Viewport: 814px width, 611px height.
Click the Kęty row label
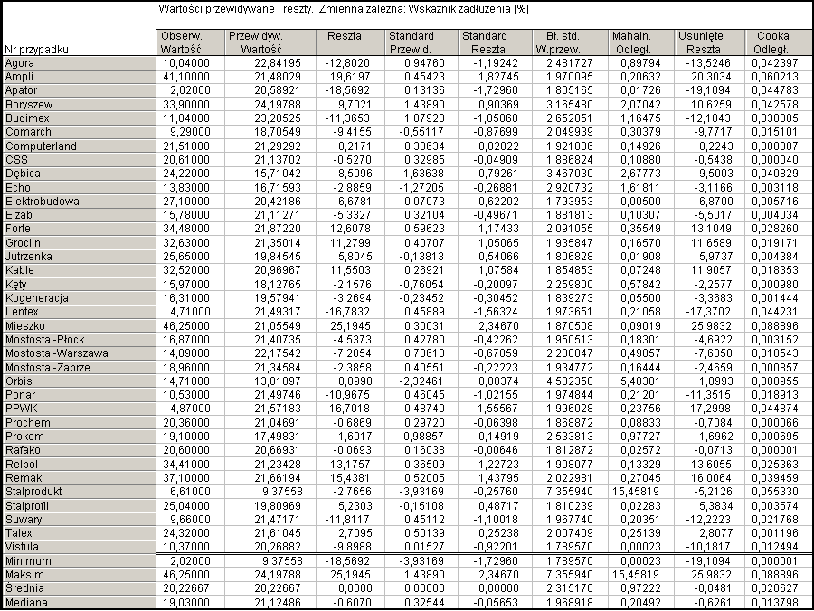pos(79,284)
